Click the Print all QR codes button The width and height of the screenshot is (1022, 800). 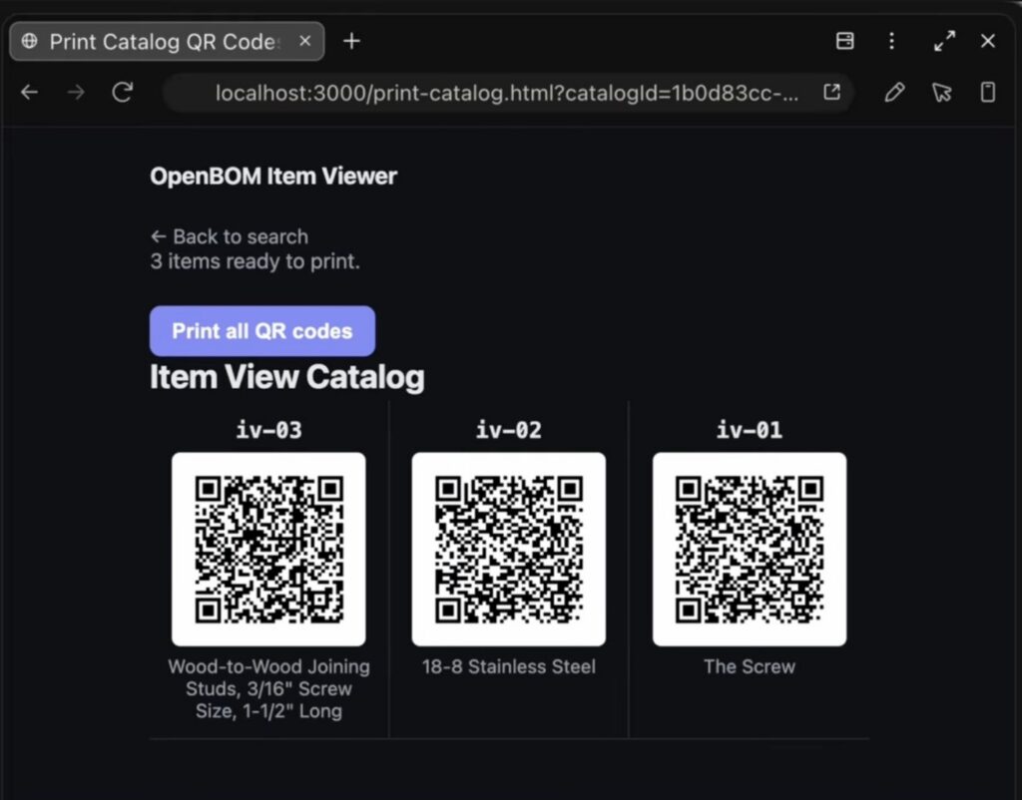[262, 331]
